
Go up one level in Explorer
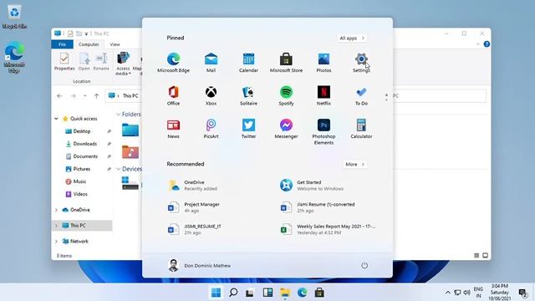pos(97,96)
